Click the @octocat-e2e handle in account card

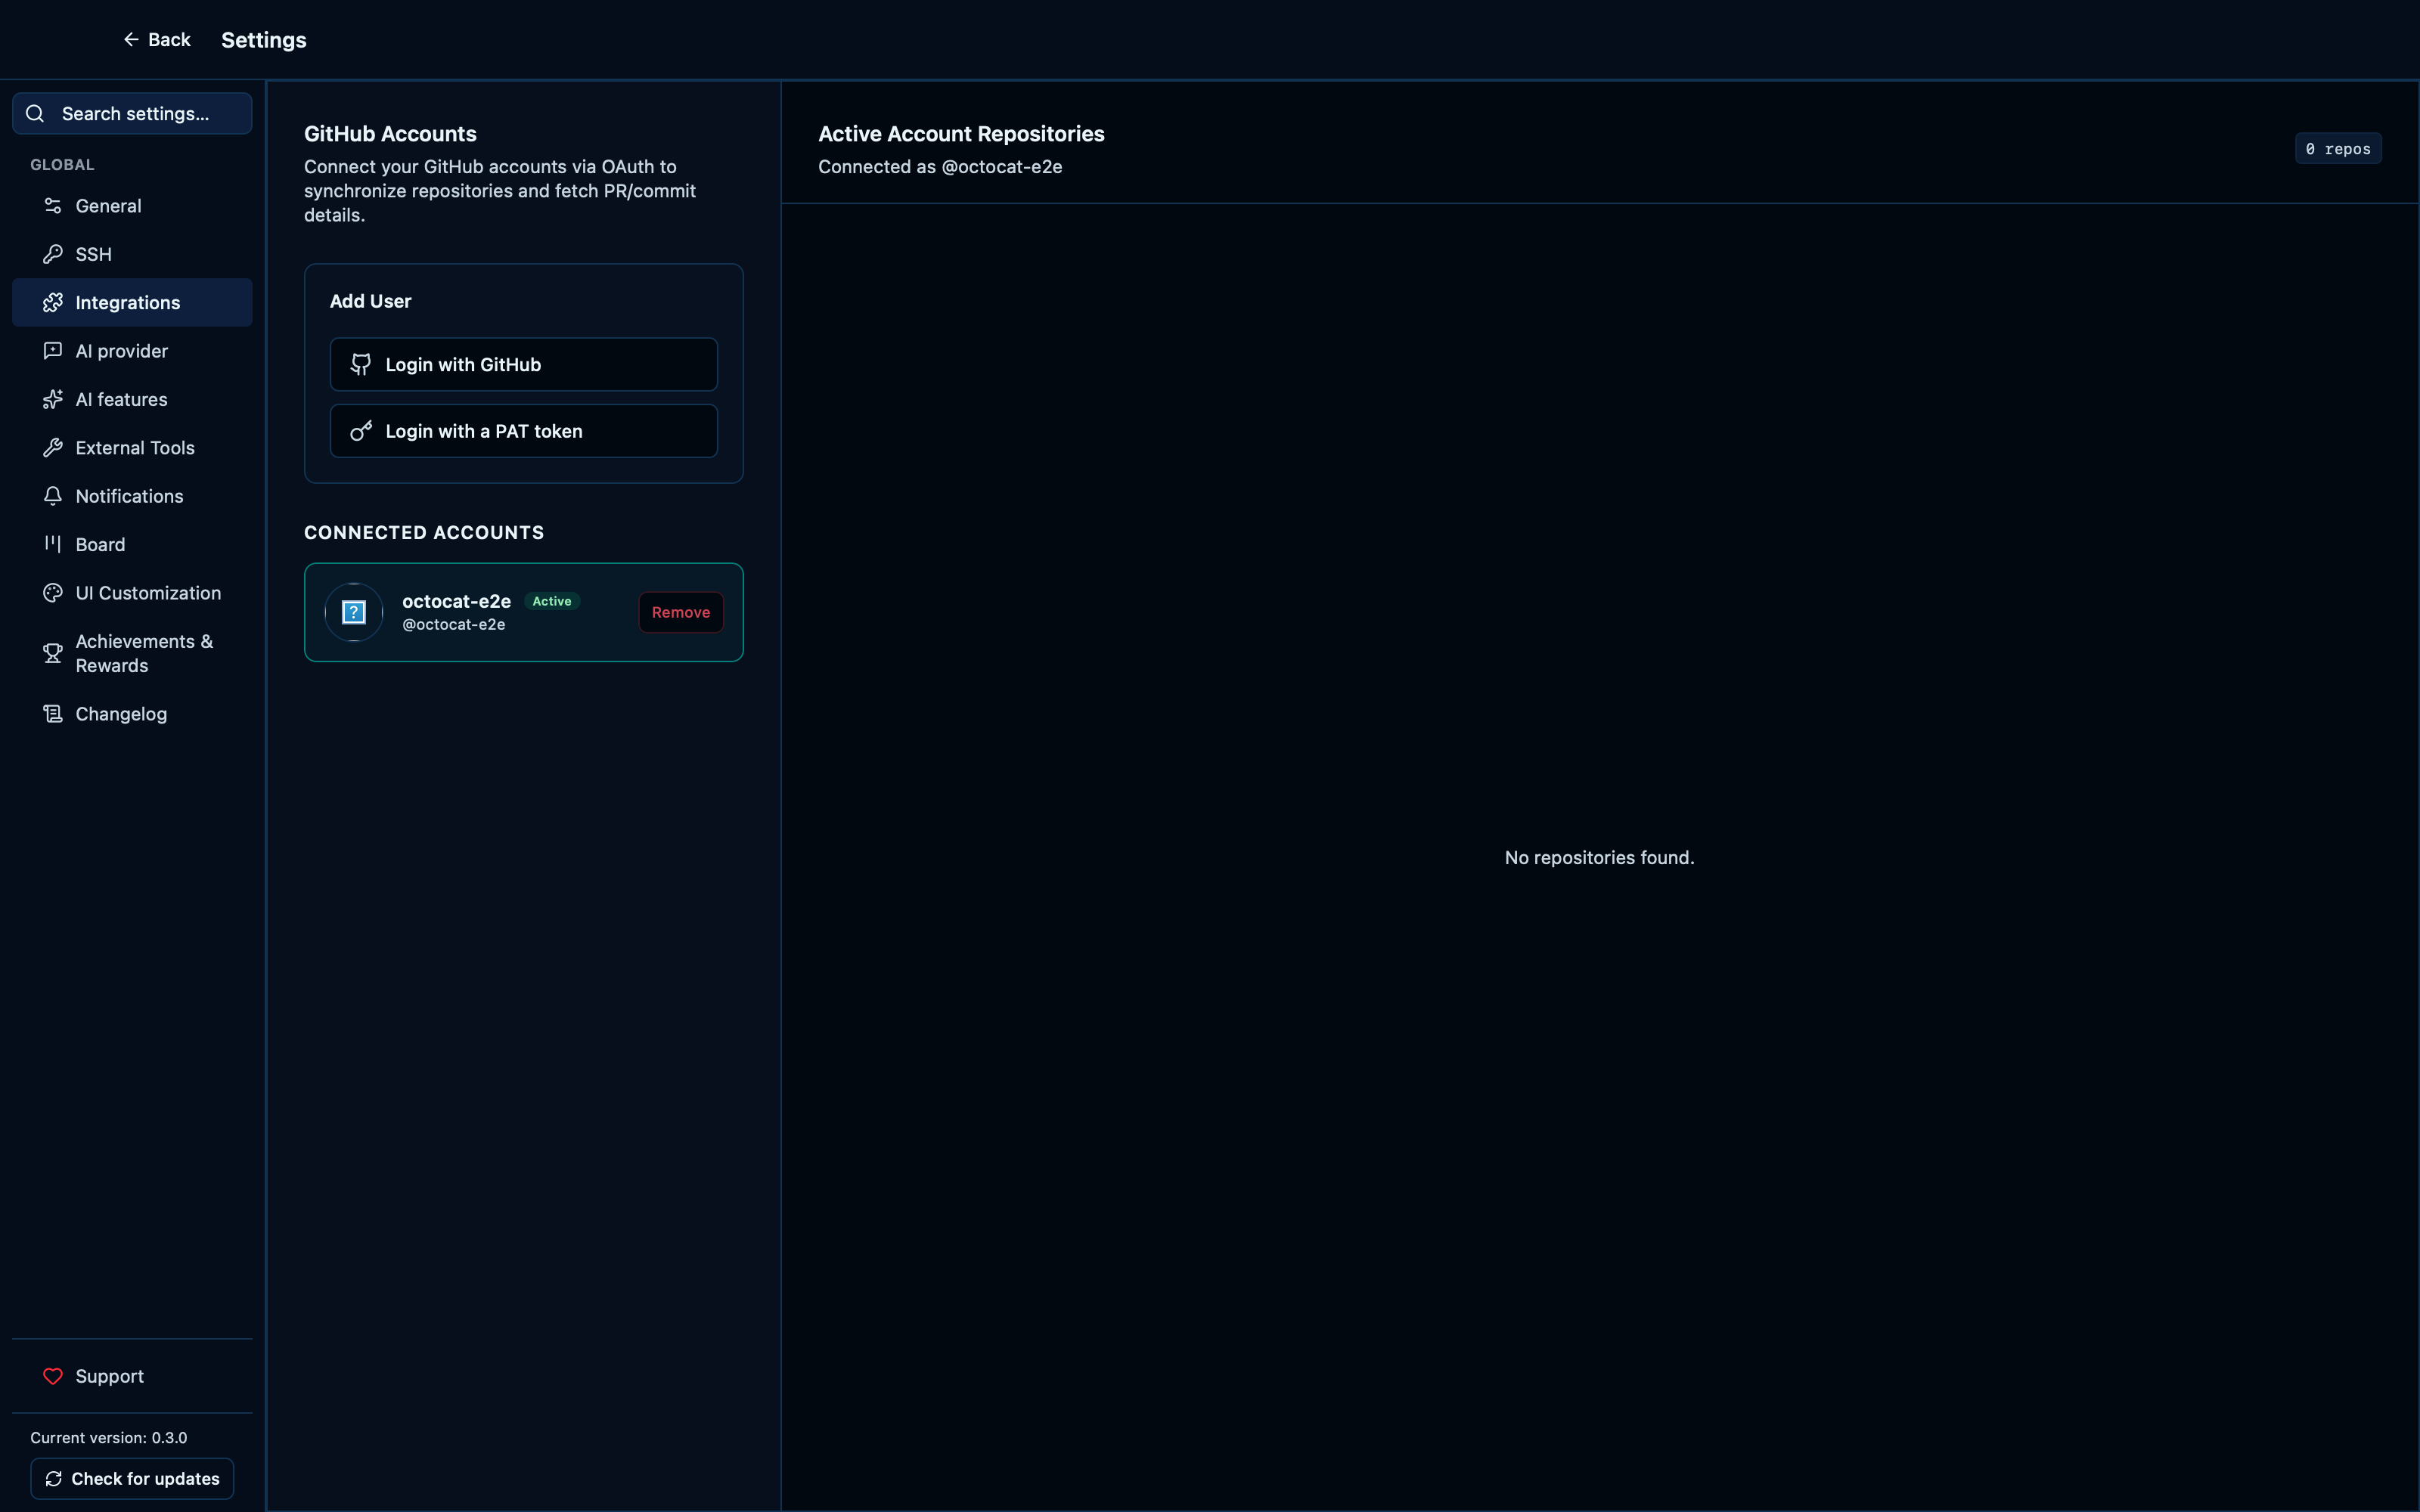pyautogui.click(x=454, y=624)
